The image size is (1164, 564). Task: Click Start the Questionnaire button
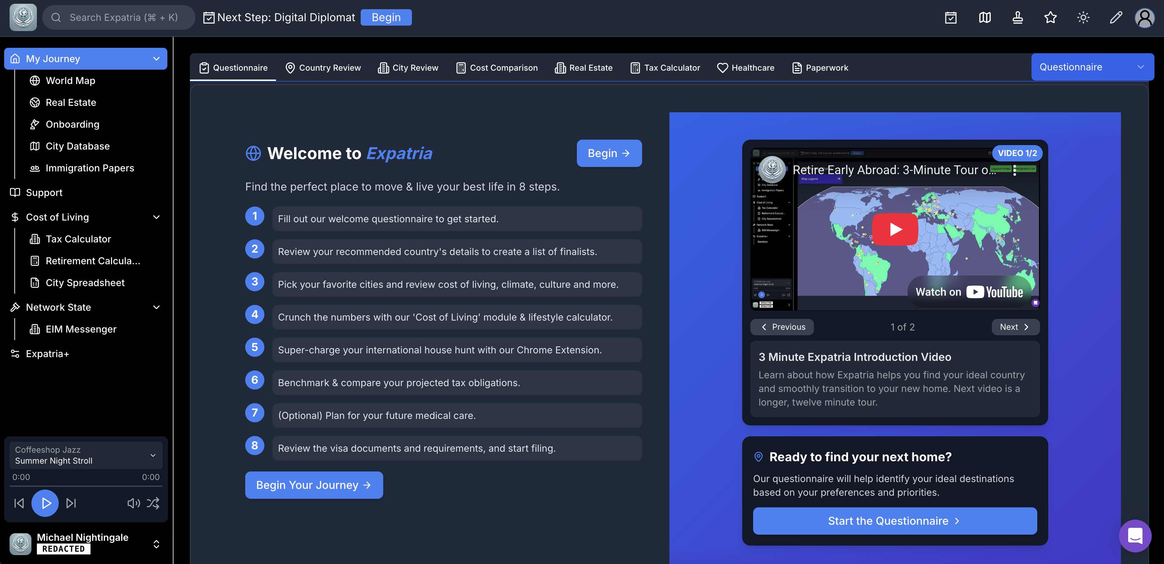tap(895, 521)
